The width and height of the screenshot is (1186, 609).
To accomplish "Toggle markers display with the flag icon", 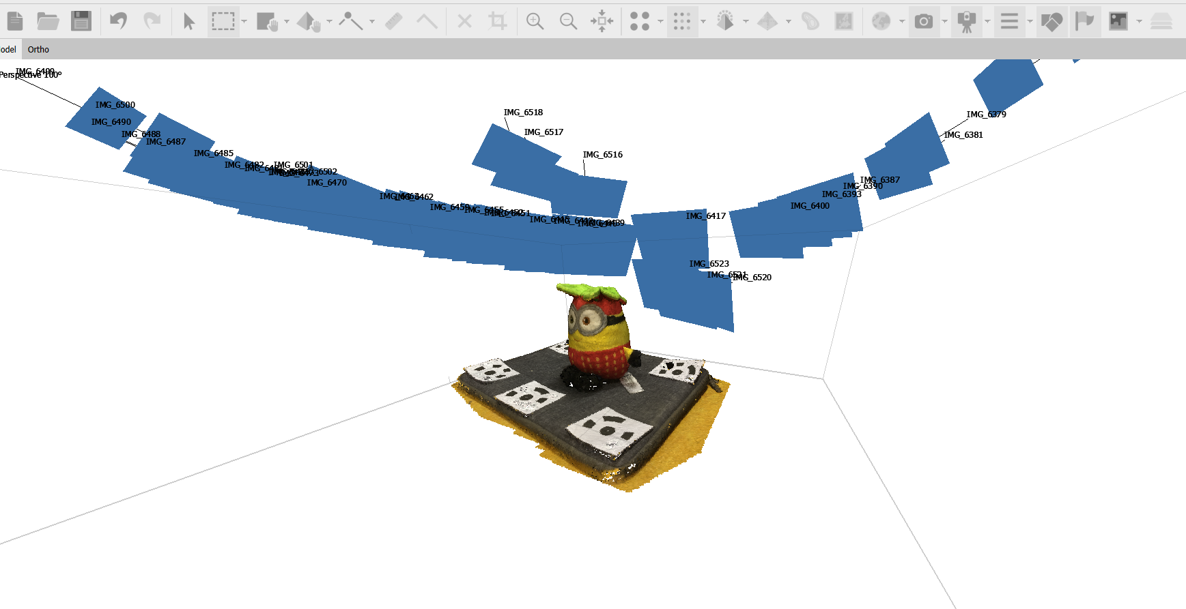I will click(x=1084, y=21).
